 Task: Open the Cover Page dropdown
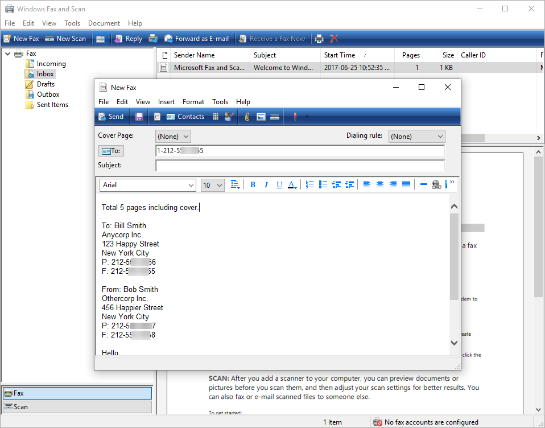(173, 137)
